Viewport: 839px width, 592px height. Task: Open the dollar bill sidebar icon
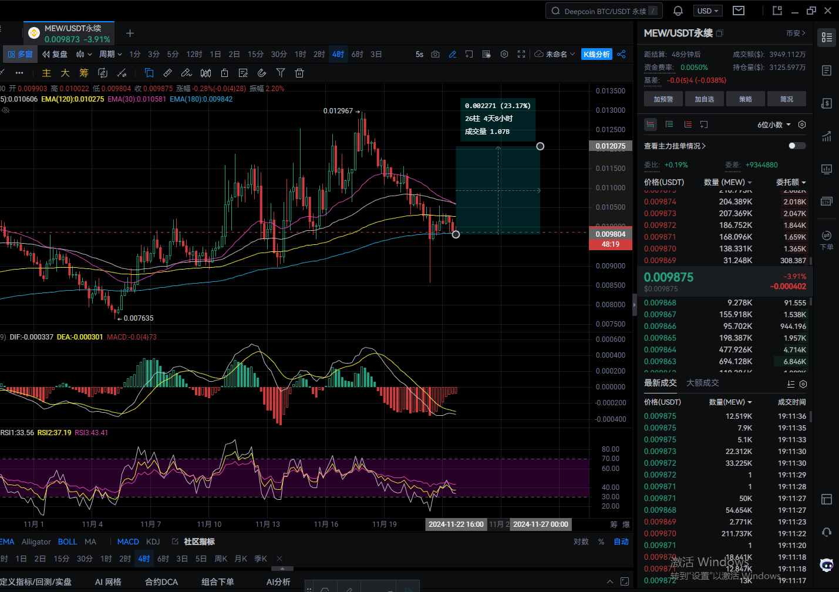(x=827, y=103)
